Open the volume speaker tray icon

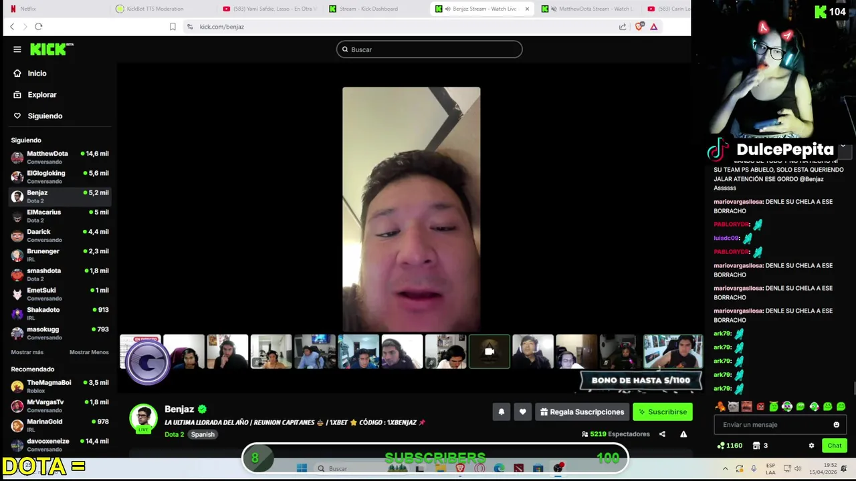[x=799, y=468]
